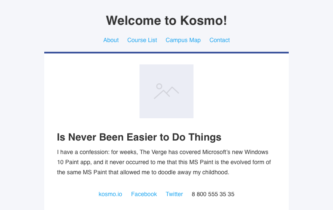Select Contact in the top navigation

coord(220,40)
